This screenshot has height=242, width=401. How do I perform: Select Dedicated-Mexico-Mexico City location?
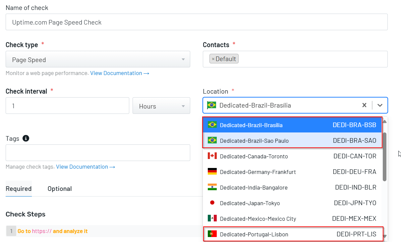click(292, 218)
